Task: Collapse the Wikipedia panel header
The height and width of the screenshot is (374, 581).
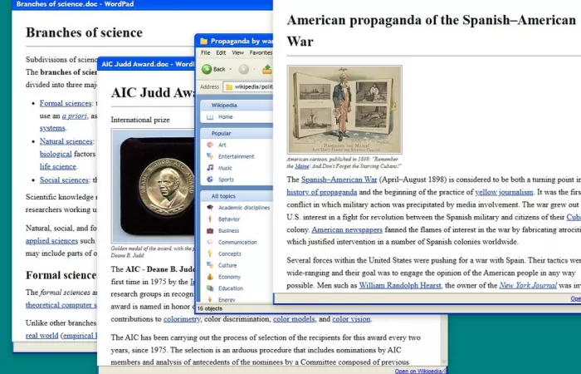Action: coord(237,106)
